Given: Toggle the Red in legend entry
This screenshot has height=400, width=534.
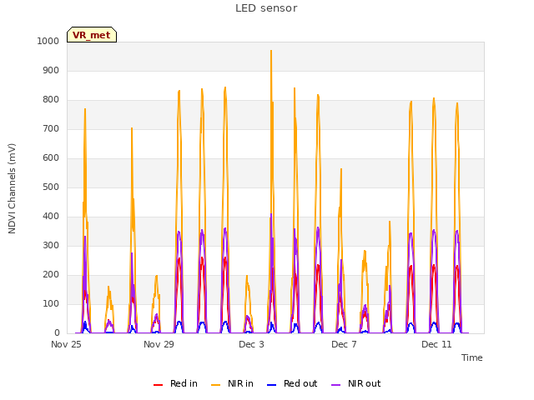Looking at the screenshot, I should (x=175, y=383).
